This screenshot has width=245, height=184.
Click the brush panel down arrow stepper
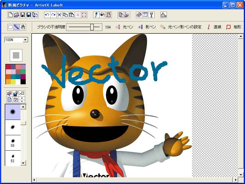pos(22,101)
